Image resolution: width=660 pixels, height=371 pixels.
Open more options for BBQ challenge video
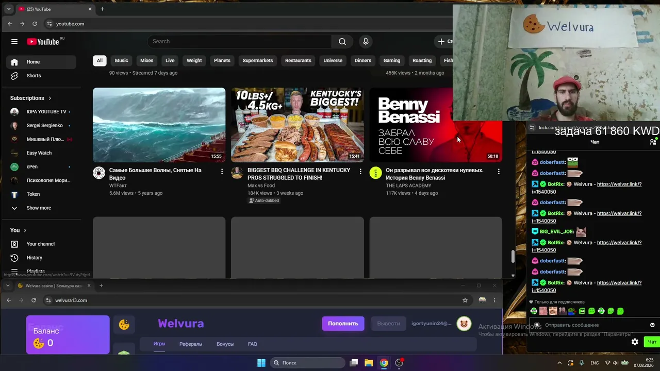pyautogui.click(x=360, y=171)
